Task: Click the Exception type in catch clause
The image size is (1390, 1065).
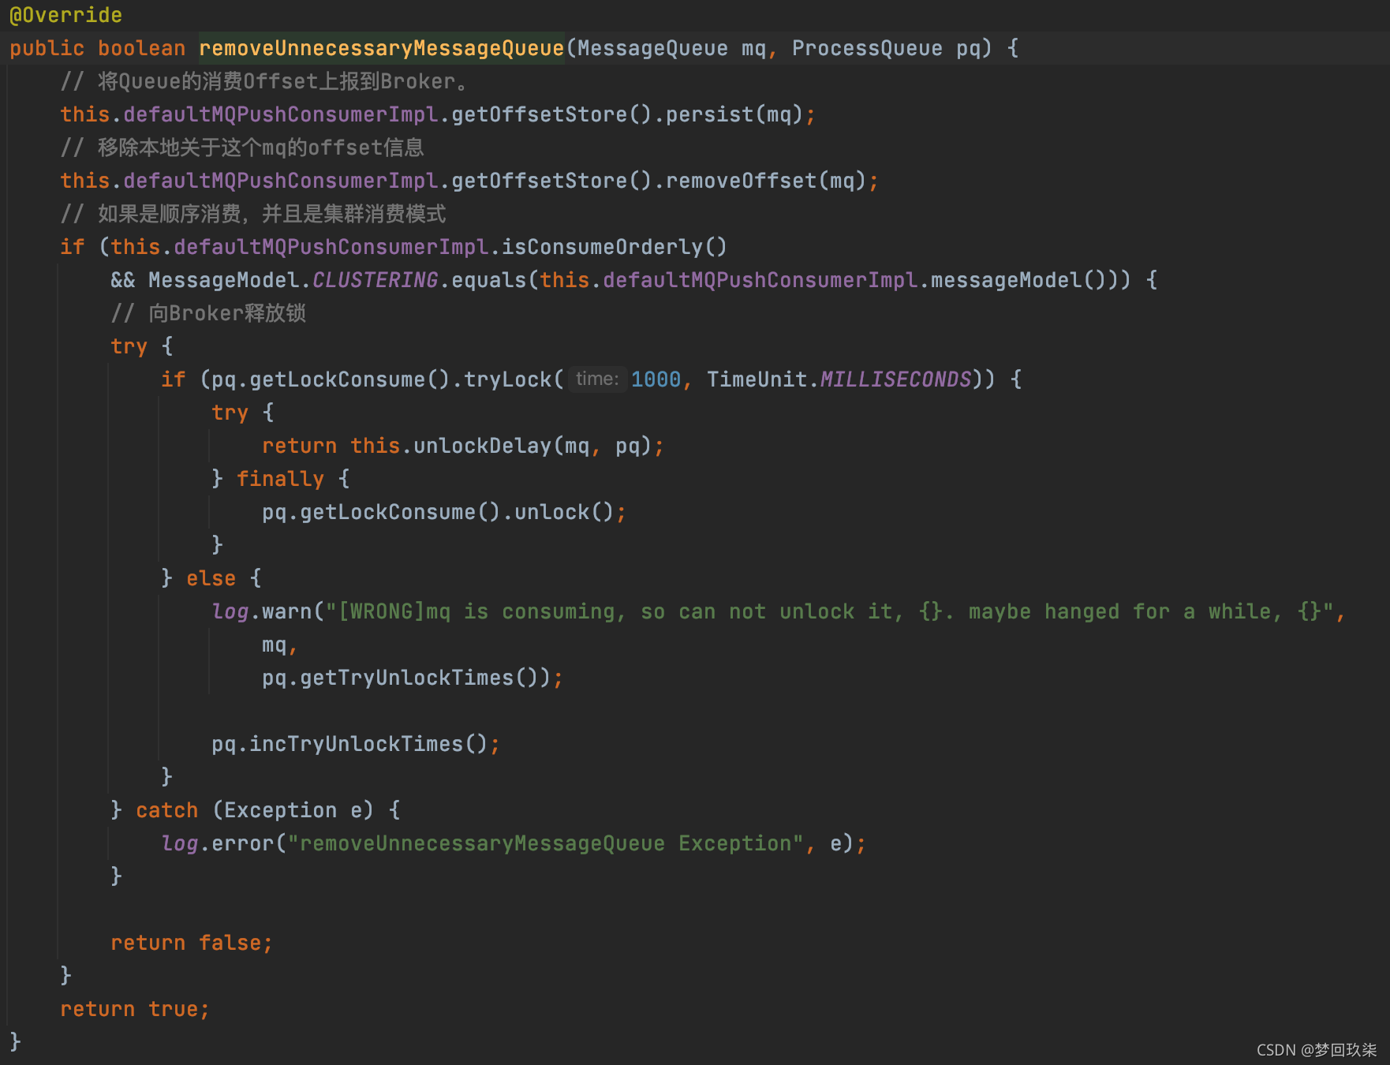Action: pos(280,810)
